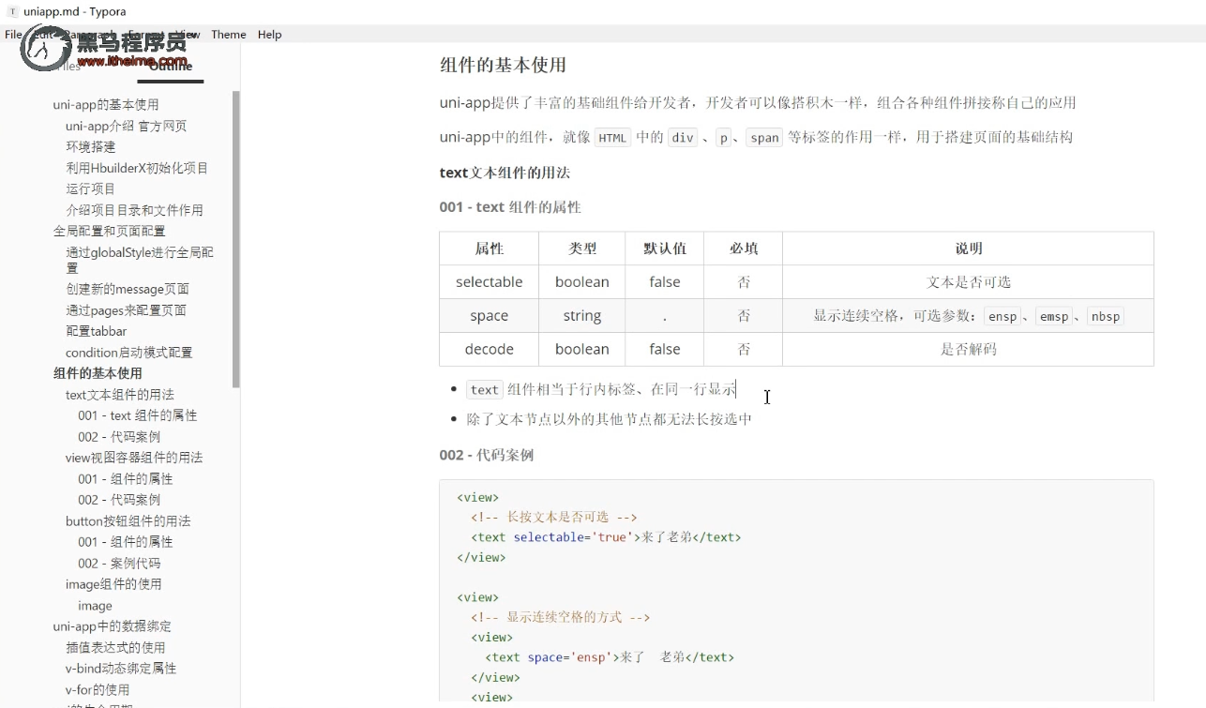1206x708 pixels.
Task: Open 'view视图容器组件的用法' outline entry
Action: tap(134, 458)
